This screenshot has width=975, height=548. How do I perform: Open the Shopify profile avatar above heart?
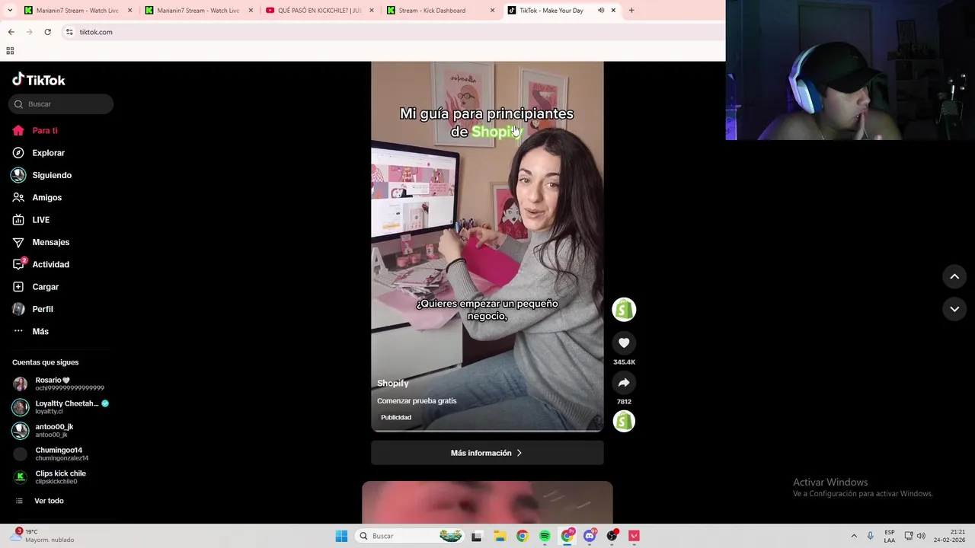[624, 309]
